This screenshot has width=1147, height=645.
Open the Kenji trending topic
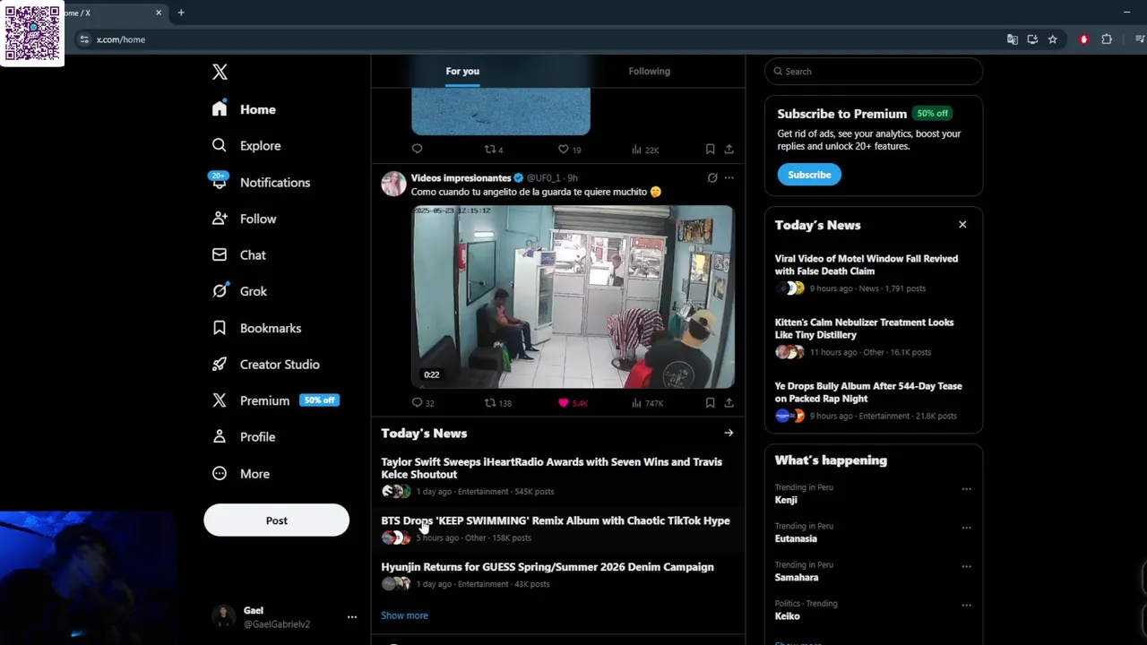786,500
